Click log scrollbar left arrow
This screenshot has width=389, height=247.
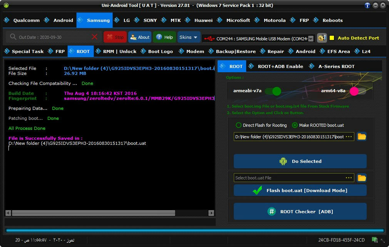(x=8, y=213)
